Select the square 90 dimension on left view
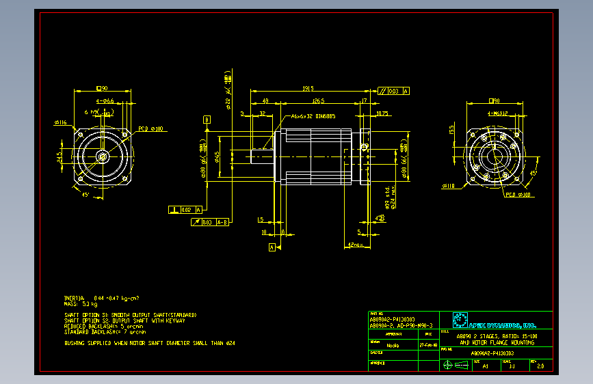The height and width of the screenshot is (384, 593). [102, 88]
